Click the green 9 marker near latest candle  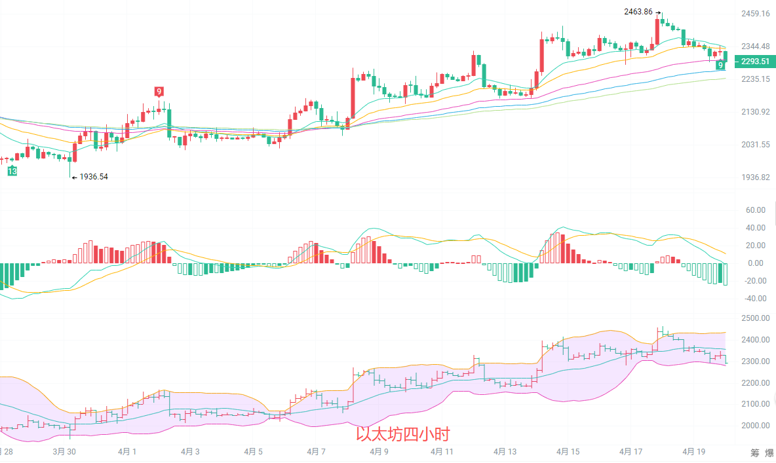720,65
